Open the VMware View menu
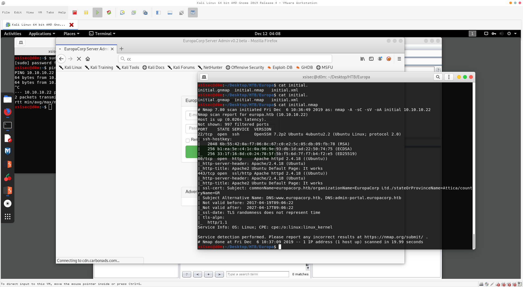This screenshot has width=523, height=287. click(30, 13)
